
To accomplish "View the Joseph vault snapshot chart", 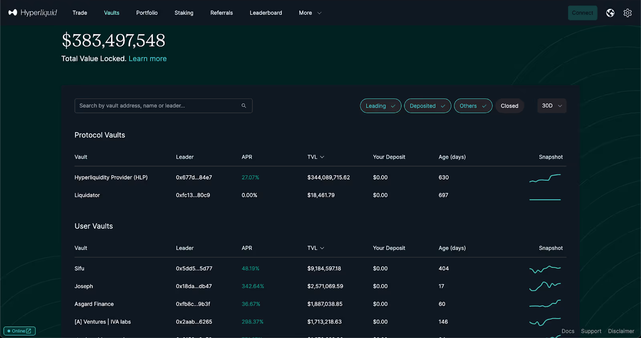I will tap(545, 286).
